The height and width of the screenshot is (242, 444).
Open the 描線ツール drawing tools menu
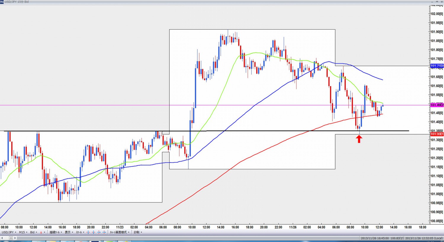pyautogui.click(x=56, y=232)
